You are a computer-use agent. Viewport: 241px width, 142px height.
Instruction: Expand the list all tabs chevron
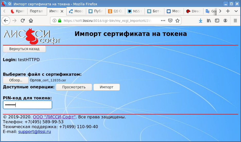click(x=236, y=11)
